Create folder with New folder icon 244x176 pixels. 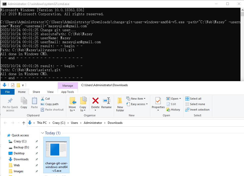pyautogui.click(x=120, y=104)
